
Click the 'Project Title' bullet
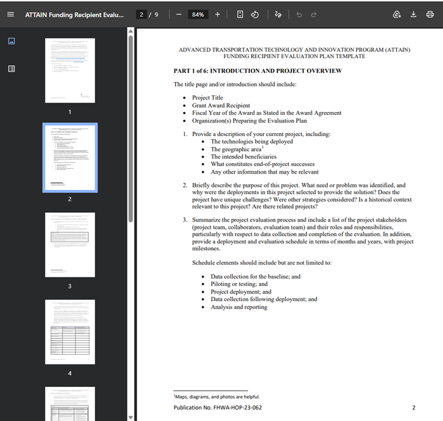pyautogui.click(x=208, y=97)
